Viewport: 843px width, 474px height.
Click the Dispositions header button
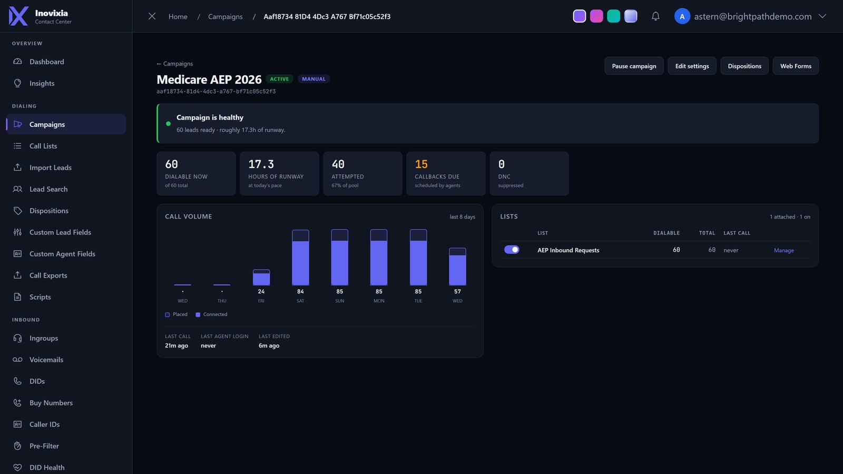tap(744, 66)
